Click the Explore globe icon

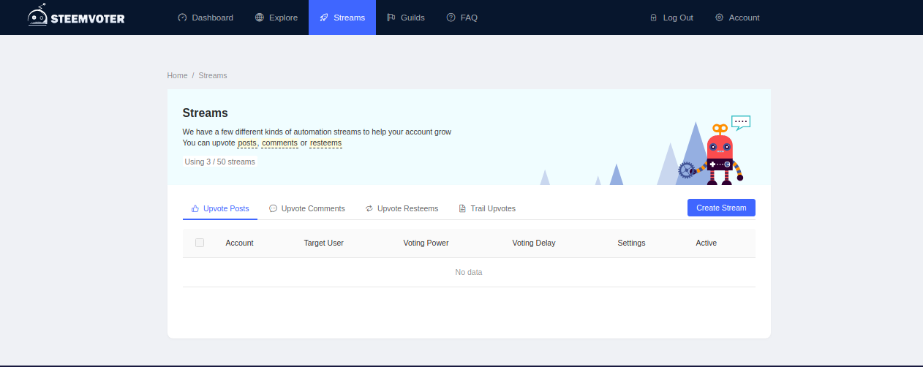tap(260, 18)
